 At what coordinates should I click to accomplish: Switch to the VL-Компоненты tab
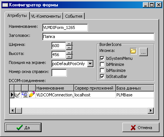[46, 16]
